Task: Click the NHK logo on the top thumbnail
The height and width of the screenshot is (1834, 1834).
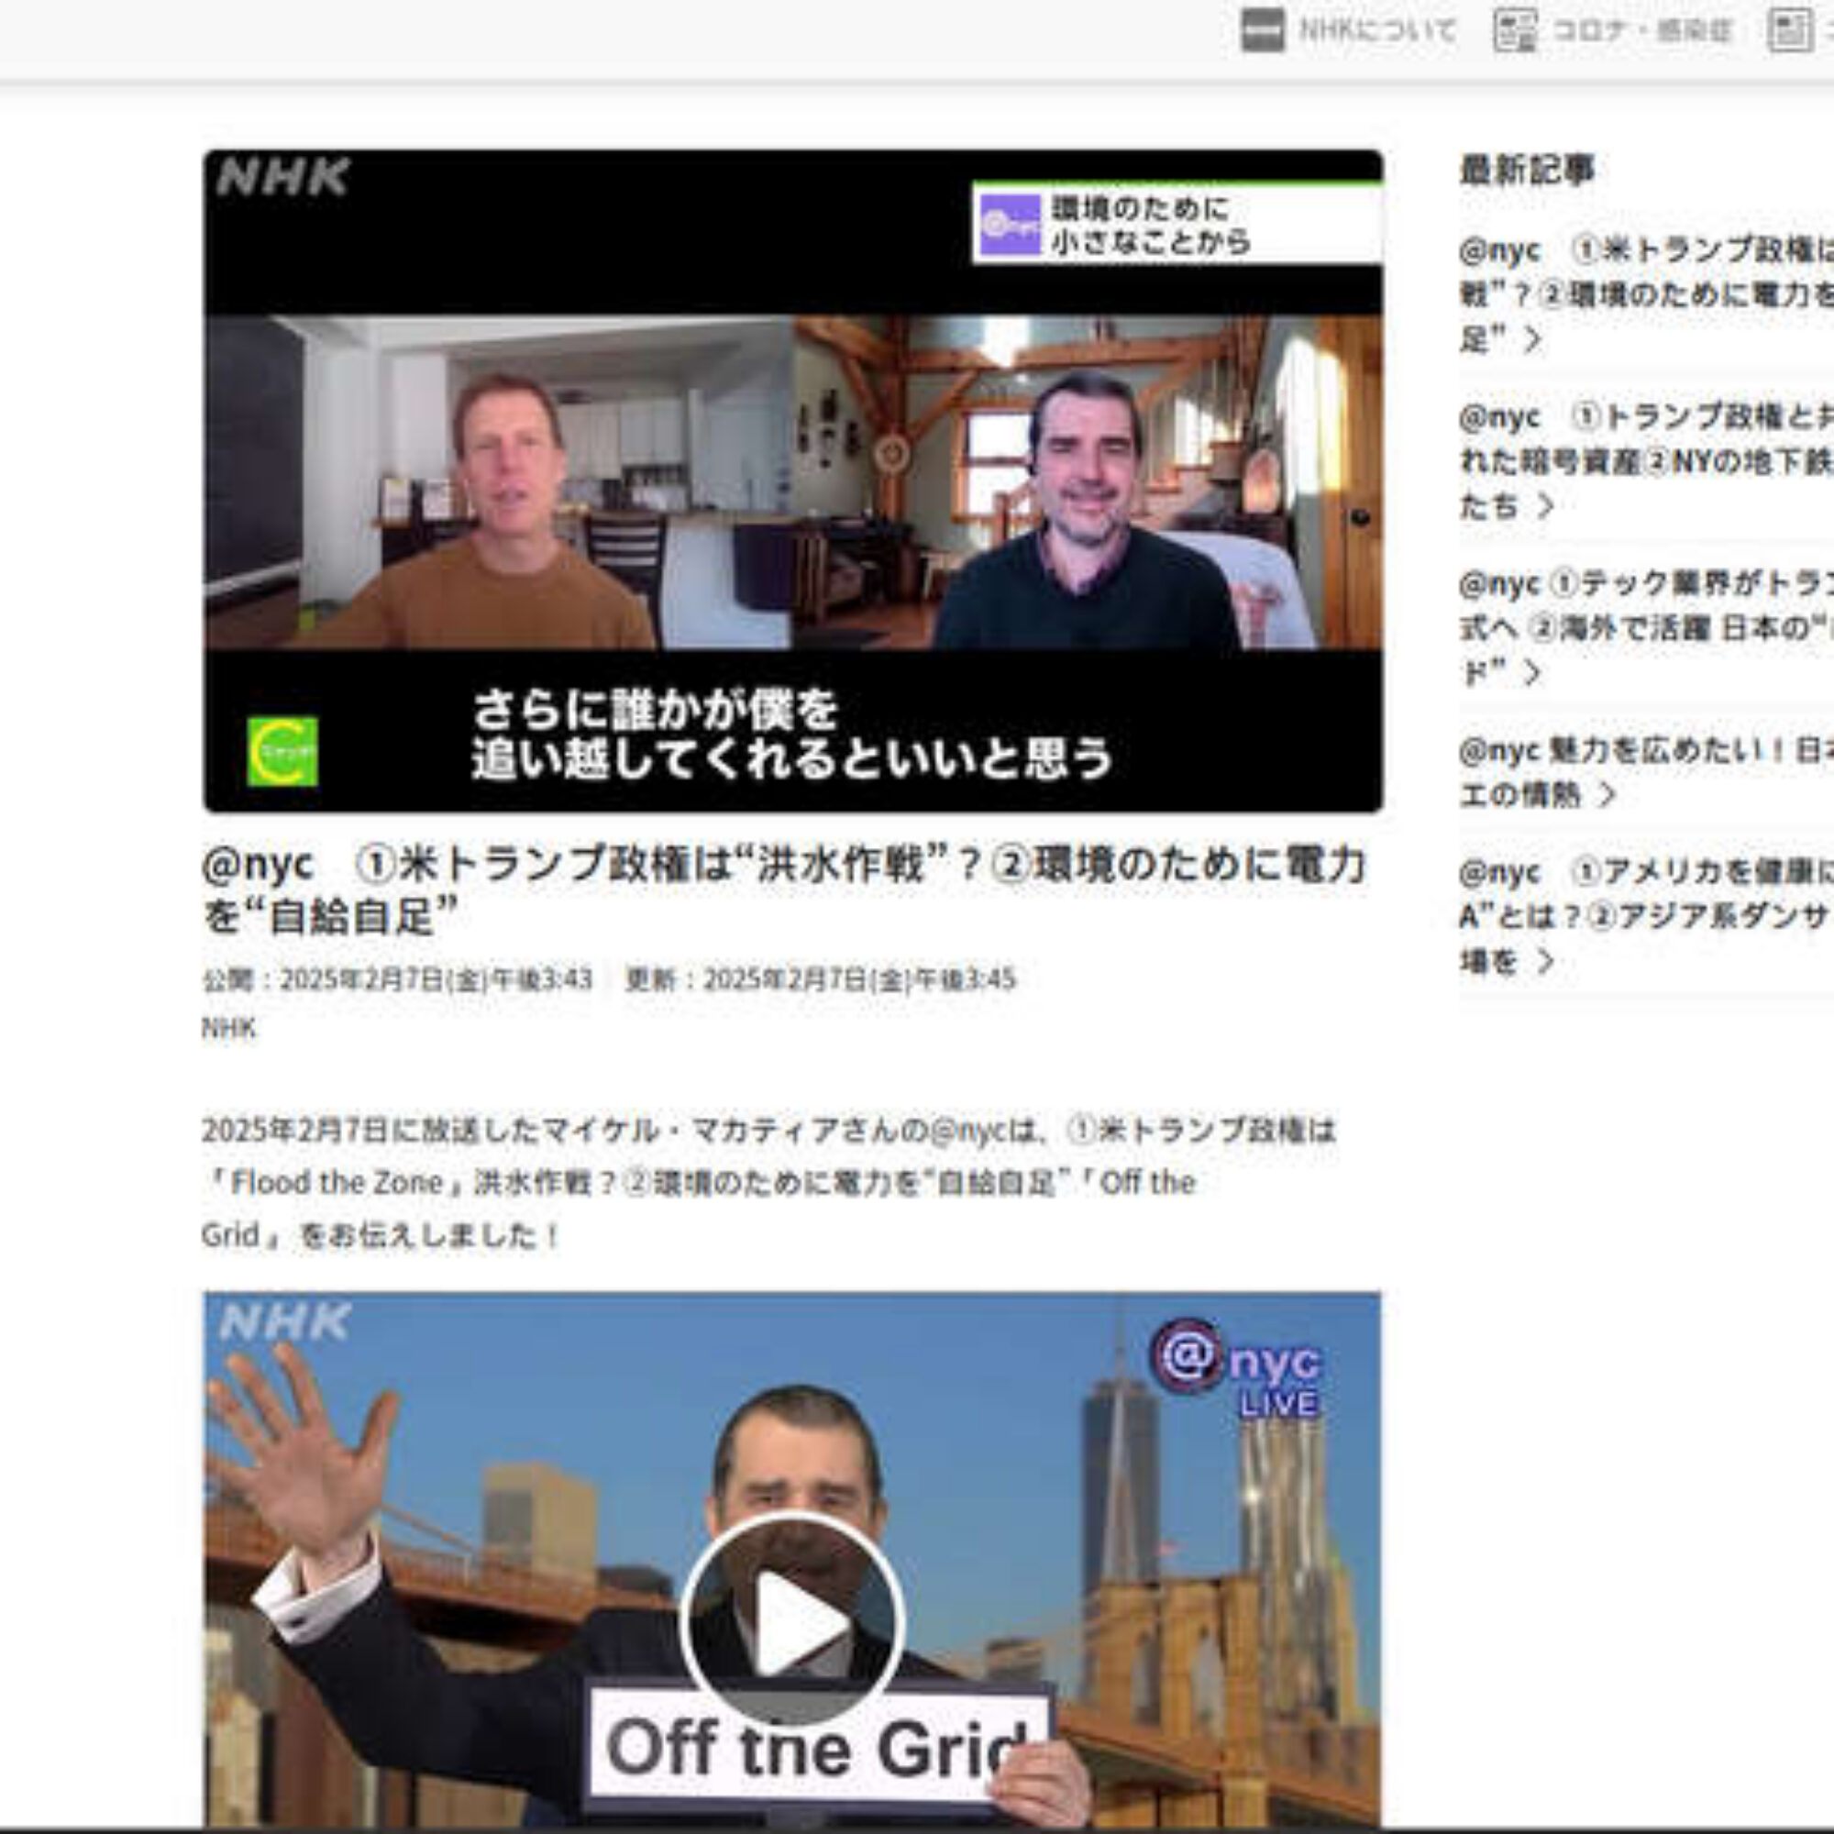Action: (282, 178)
